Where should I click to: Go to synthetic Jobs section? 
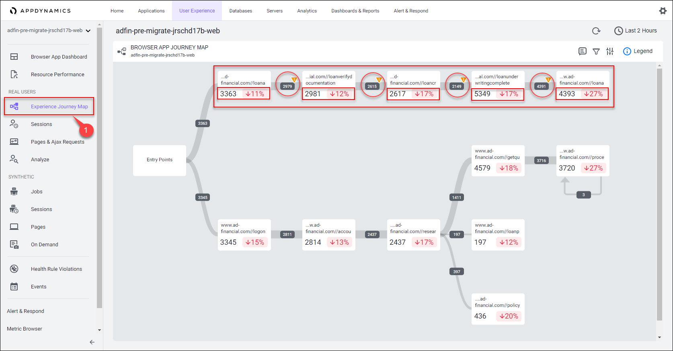[x=37, y=192]
